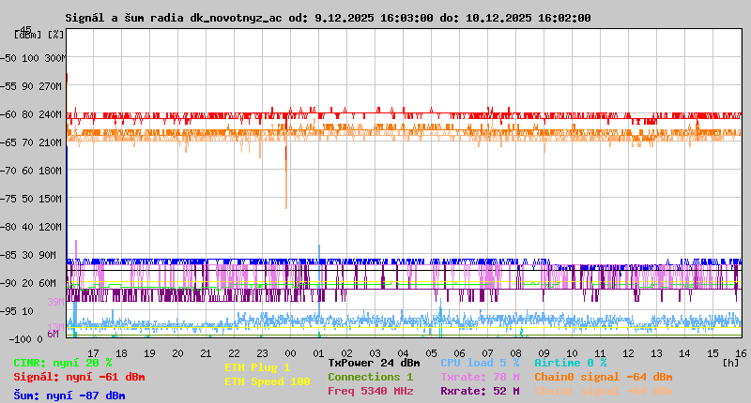Click the light-blue CPU load spike at 01 hours
This screenshot has width=751, height=403.
pos(319,279)
